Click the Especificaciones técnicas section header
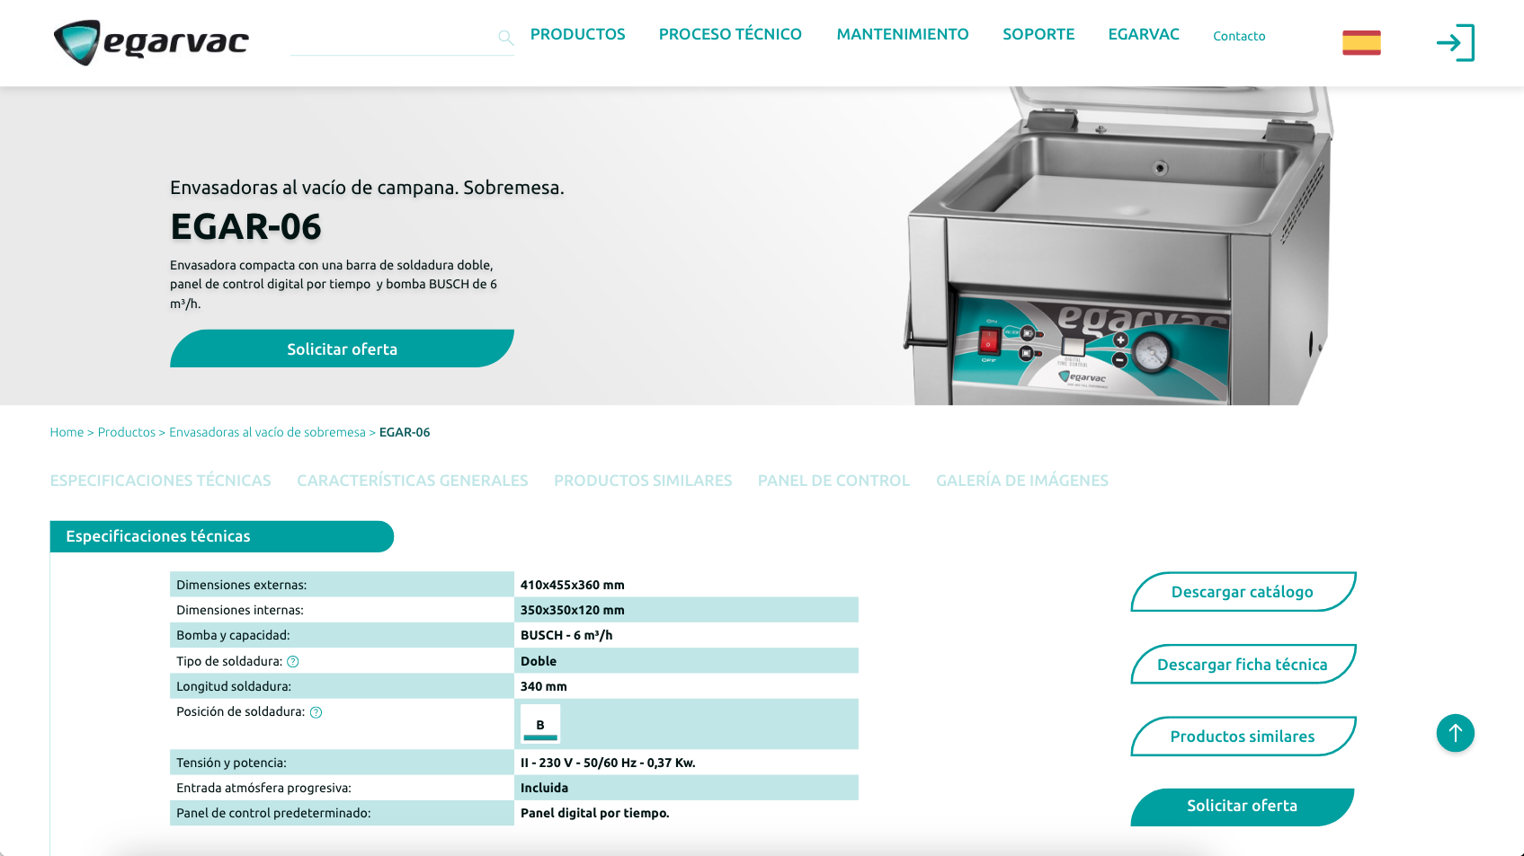This screenshot has width=1524, height=856. 221,536
